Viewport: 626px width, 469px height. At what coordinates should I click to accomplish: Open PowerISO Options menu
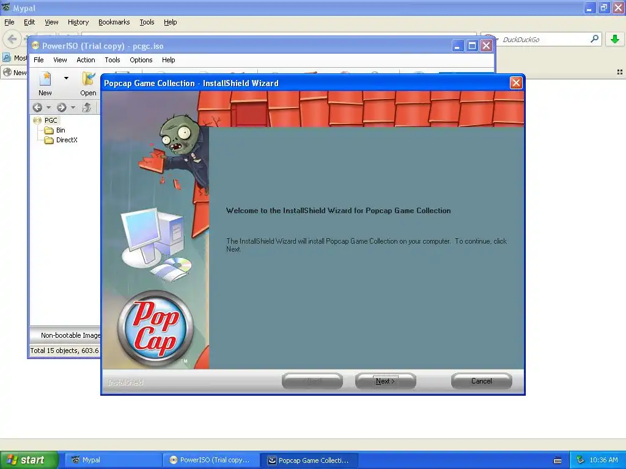[x=141, y=60]
